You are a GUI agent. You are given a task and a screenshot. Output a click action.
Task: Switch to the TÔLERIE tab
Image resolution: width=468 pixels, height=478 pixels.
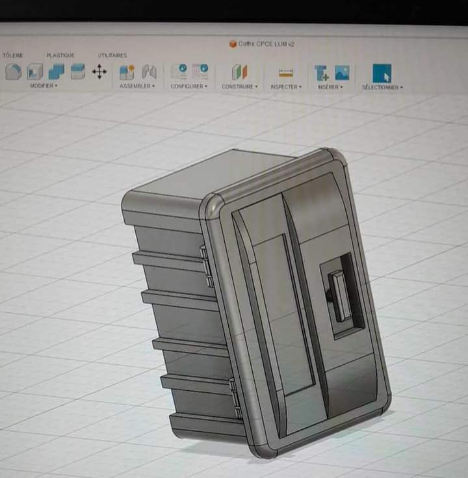[x=12, y=55]
